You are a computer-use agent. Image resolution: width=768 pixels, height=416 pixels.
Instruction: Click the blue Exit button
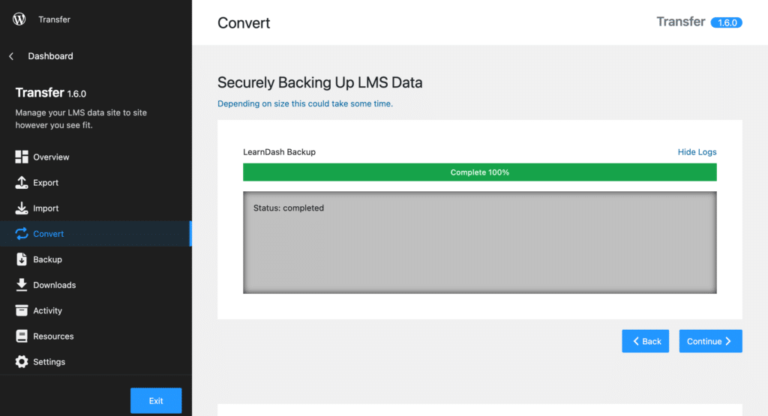pos(156,400)
